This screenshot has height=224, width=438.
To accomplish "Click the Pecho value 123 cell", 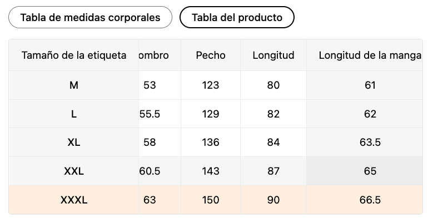I will [x=211, y=85].
